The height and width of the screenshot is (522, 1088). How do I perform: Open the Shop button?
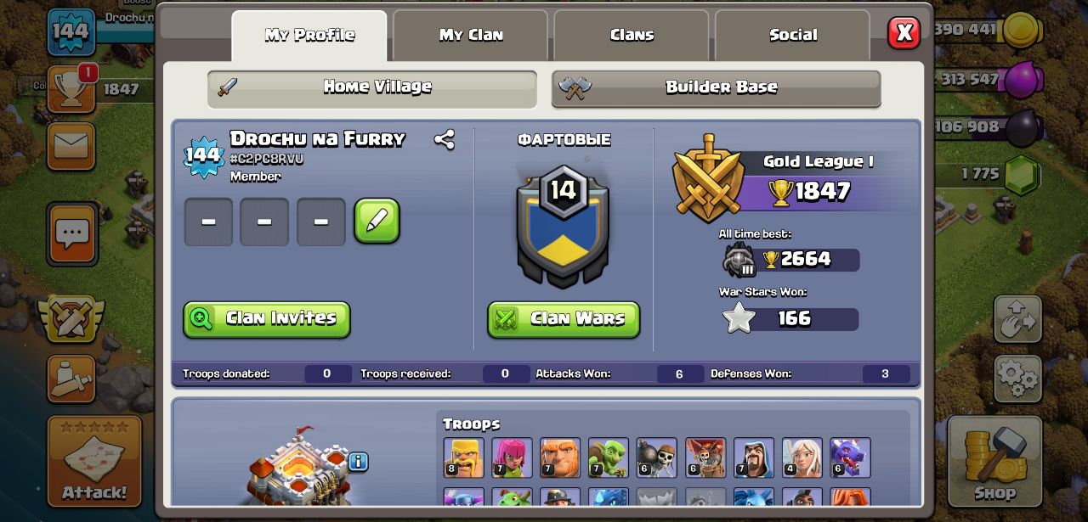994,462
